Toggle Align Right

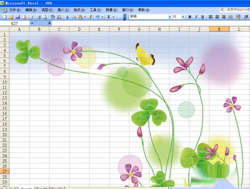click(x=223, y=17)
